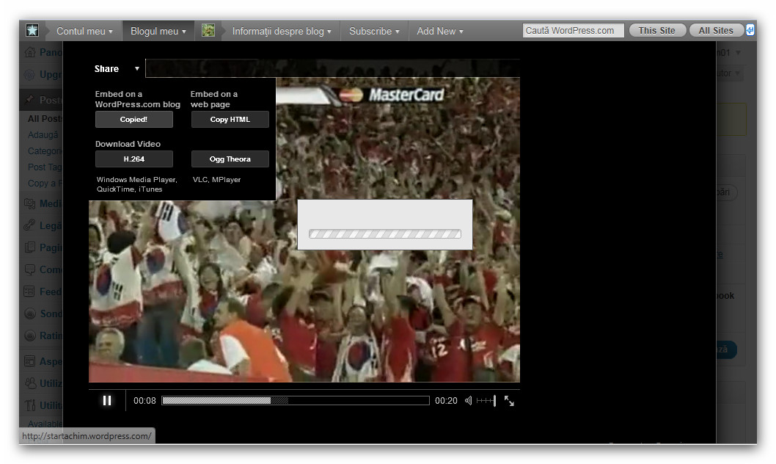776x464 pixels.
Task: Download the video in H.264 format
Action: tap(134, 159)
